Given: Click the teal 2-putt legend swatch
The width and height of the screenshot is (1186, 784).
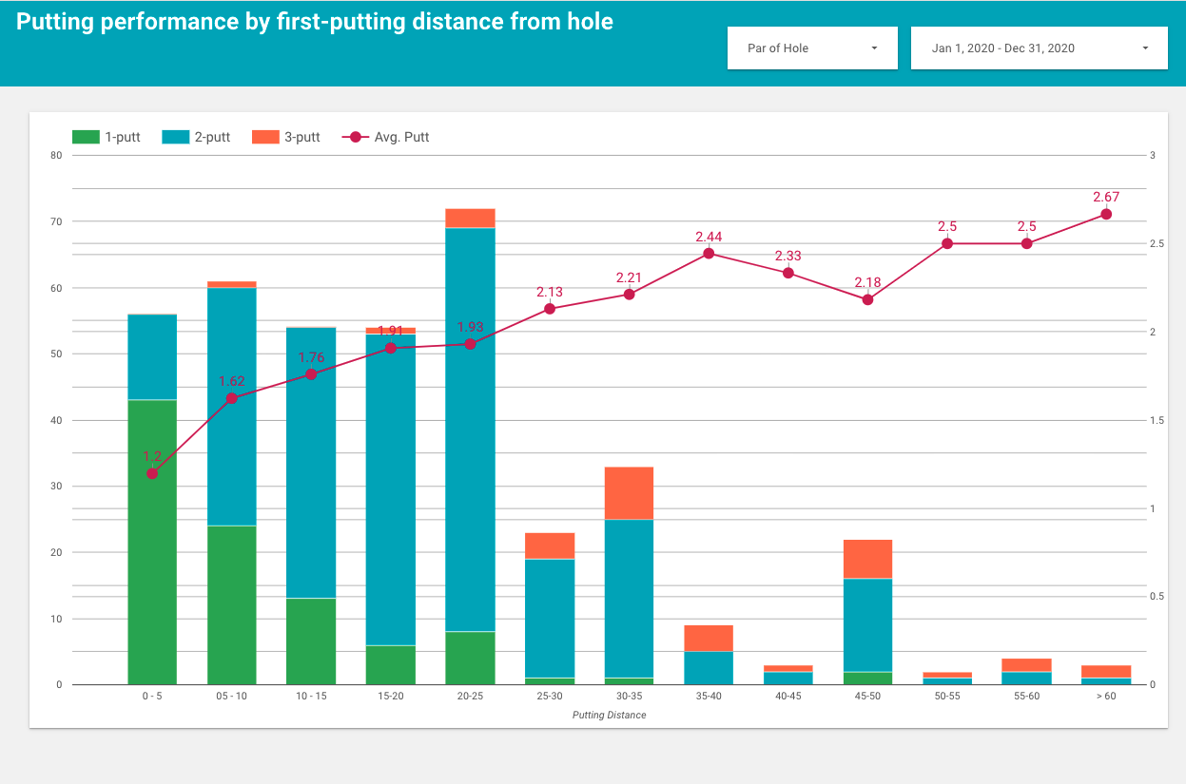Looking at the screenshot, I should tap(176, 137).
